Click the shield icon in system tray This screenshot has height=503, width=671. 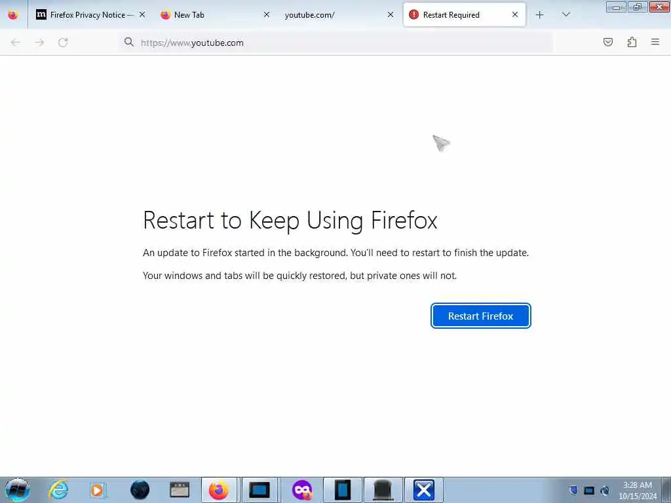[573, 490]
